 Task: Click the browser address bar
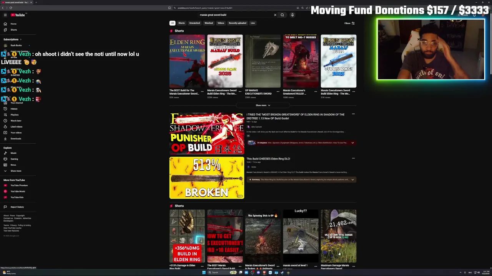point(234,8)
